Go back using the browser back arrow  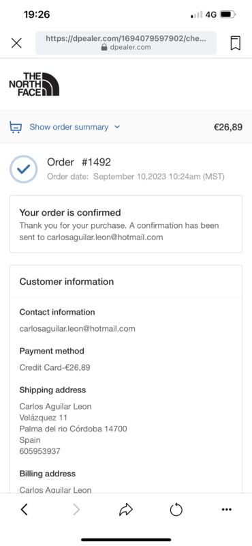pos(24,510)
